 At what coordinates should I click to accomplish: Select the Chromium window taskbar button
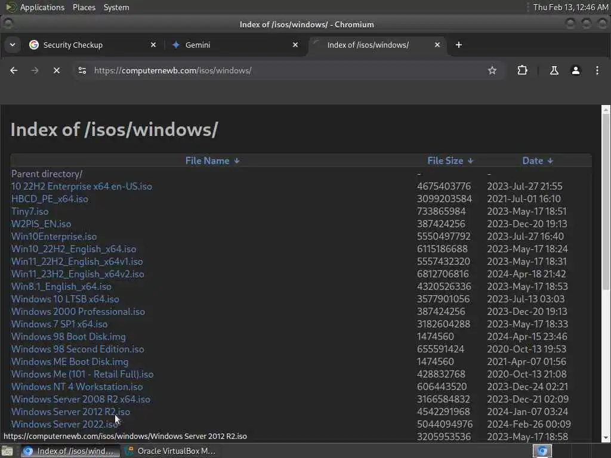[70, 451]
